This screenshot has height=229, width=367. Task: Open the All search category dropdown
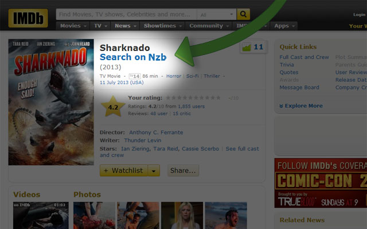(x=217, y=14)
